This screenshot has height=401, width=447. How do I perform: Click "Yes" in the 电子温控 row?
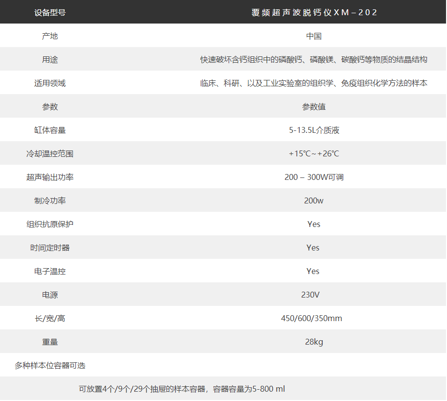(x=313, y=272)
